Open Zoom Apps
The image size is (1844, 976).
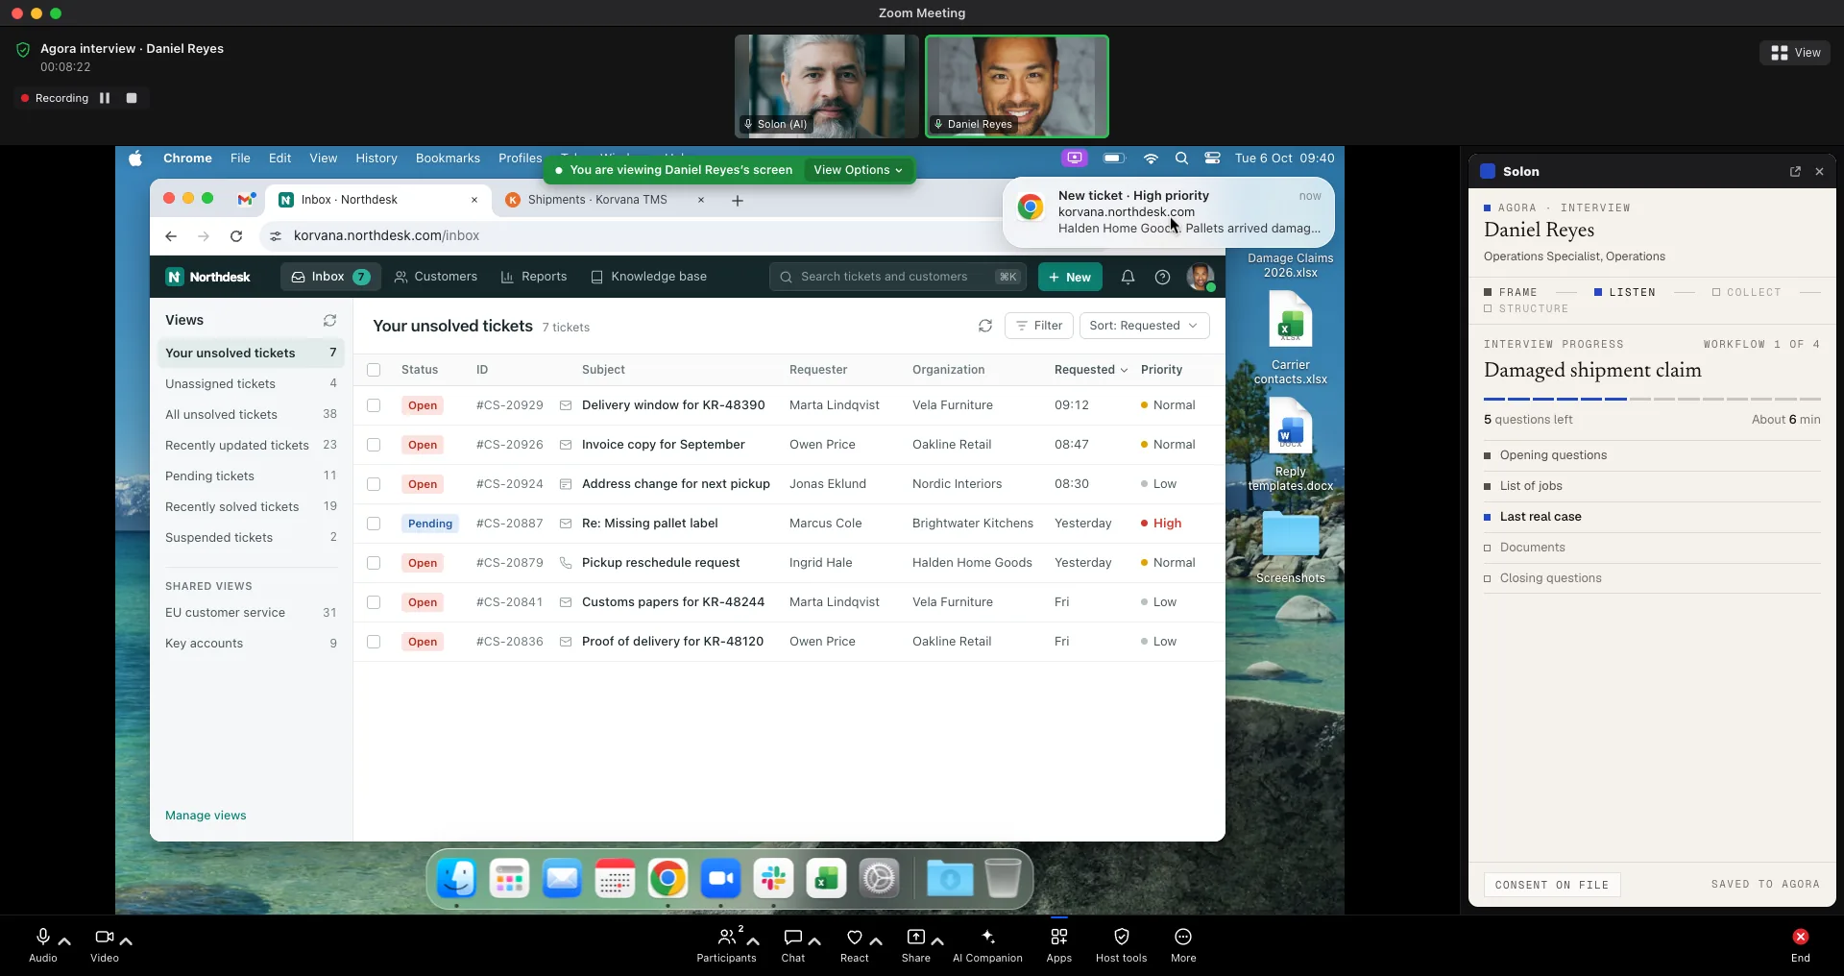point(1059,944)
